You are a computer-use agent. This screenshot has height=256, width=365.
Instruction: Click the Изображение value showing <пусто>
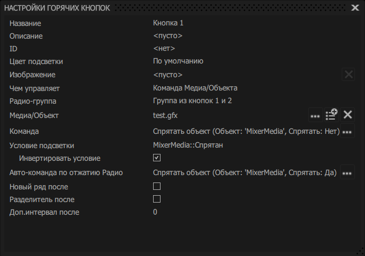tap(168, 75)
